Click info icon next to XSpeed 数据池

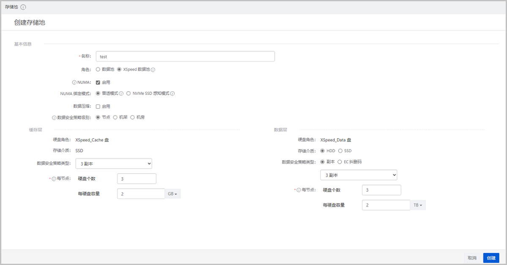153,70
